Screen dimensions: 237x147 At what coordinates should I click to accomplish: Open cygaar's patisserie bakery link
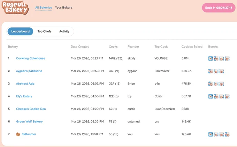point(29,71)
